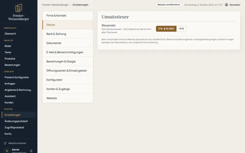Open the Bank & Zahlung settings section
Viewport: 245px width, 153px height.
tap(68, 34)
